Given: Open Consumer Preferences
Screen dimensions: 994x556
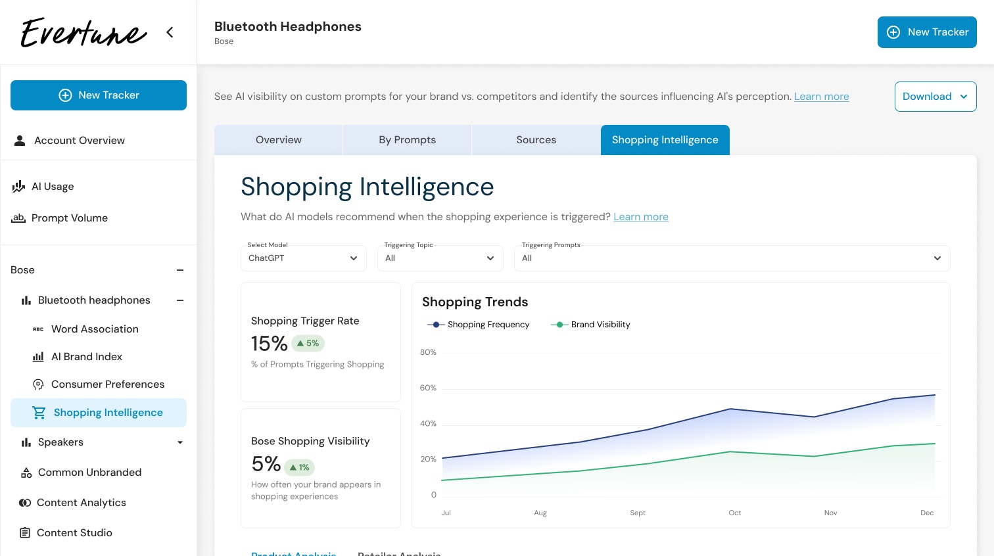Looking at the screenshot, I should (108, 384).
